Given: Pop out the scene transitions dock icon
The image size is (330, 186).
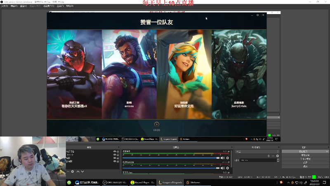Looking at the screenshot, I should (279, 147).
